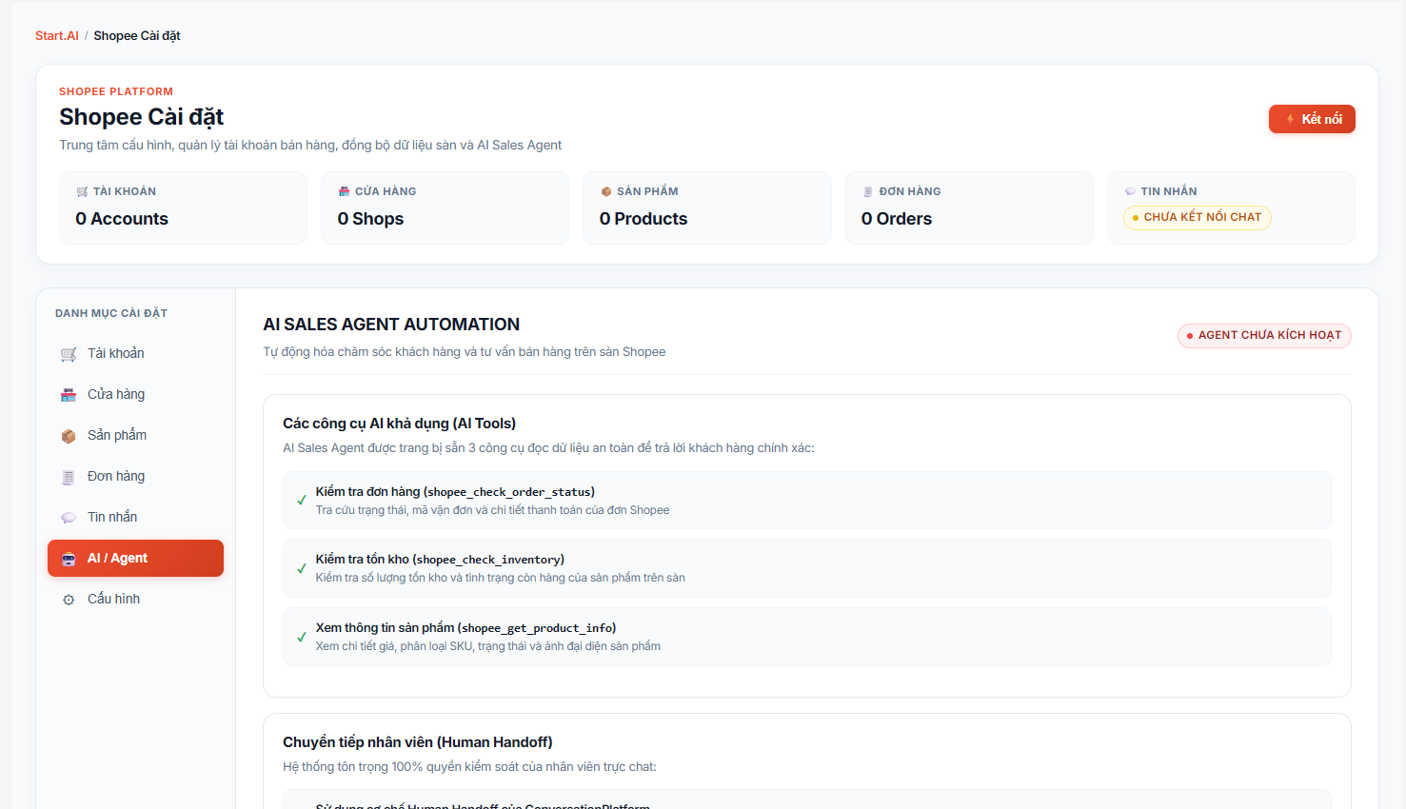Go to the Sản phẩm settings section
1406x809 pixels.
click(x=135, y=435)
